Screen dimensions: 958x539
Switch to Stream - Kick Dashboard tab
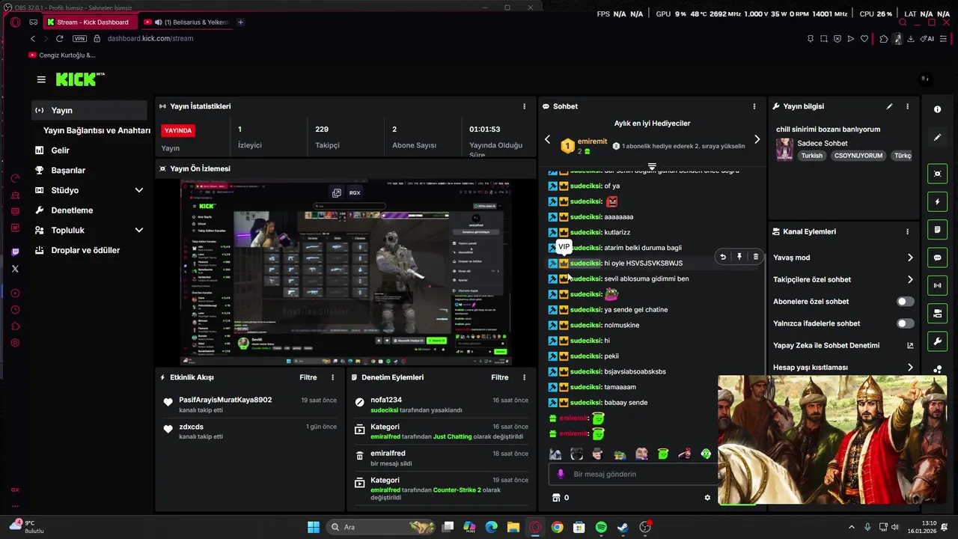90,22
